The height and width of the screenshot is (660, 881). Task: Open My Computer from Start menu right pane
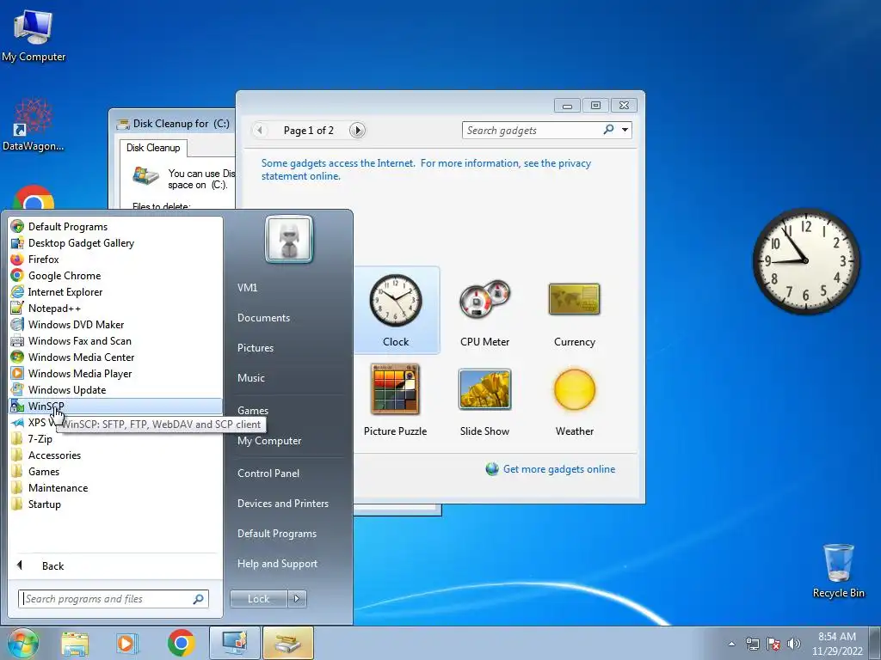coord(269,441)
